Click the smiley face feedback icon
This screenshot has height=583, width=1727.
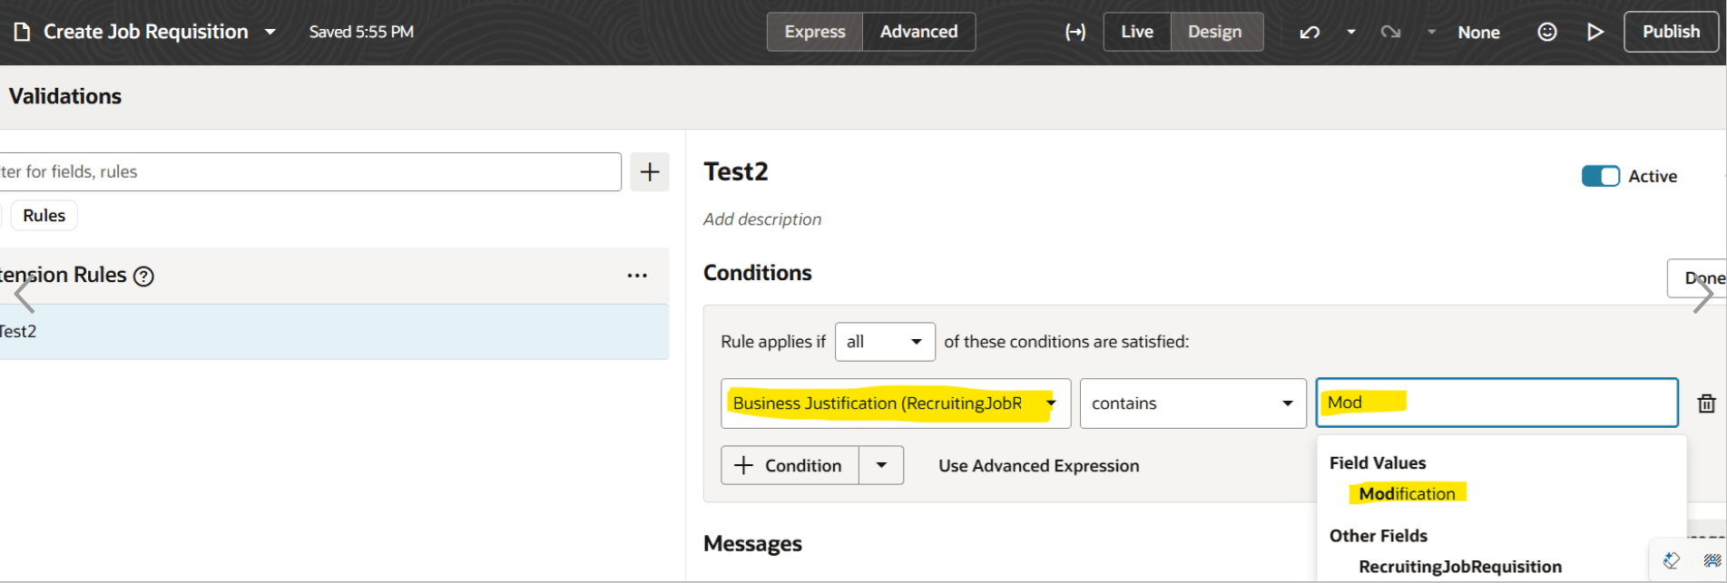pyautogui.click(x=1546, y=33)
